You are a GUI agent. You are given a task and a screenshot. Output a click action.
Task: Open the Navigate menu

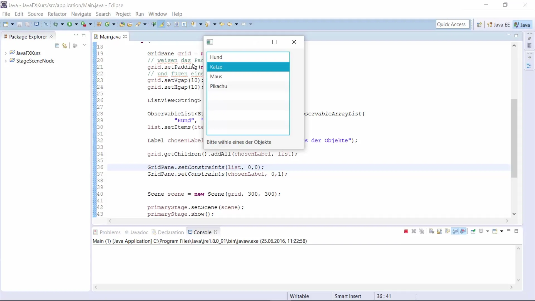[x=81, y=14]
